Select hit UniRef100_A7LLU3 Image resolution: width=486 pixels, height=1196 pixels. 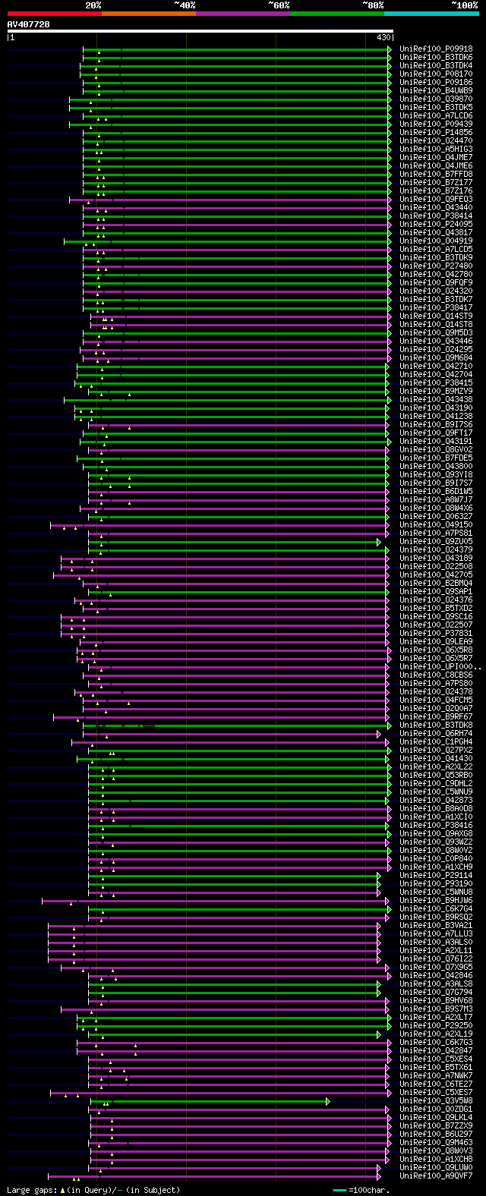pyautogui.click(x=436, y=933)
